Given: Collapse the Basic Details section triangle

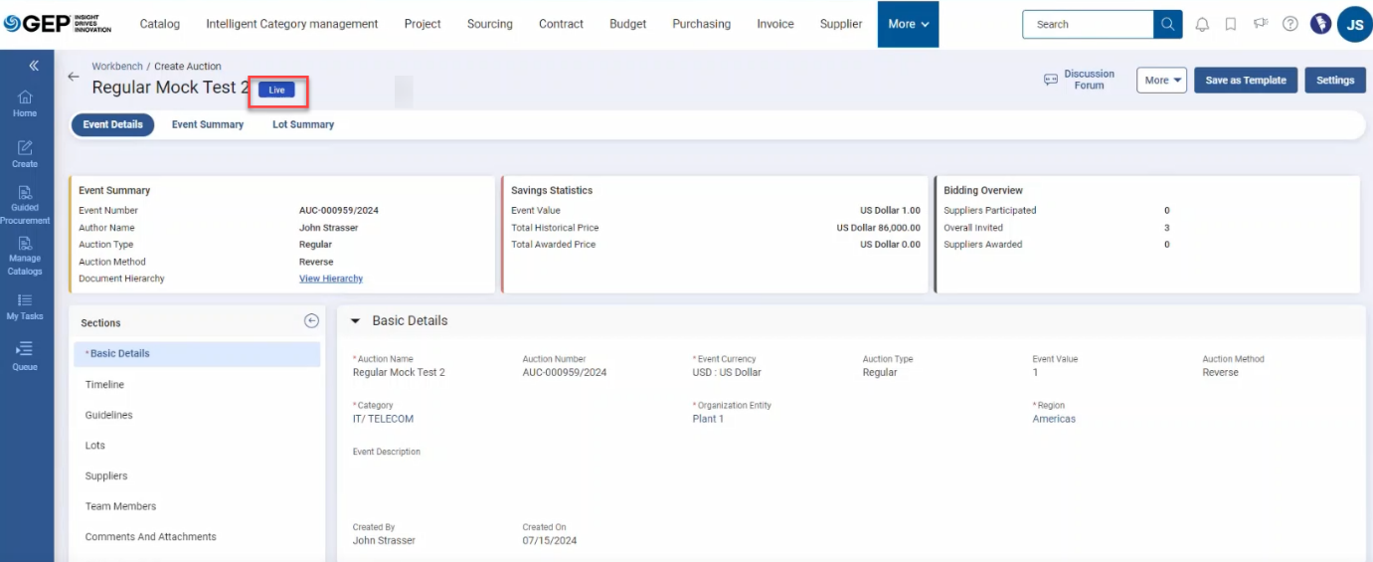Looking at the screenshot, I should (356, 321).
